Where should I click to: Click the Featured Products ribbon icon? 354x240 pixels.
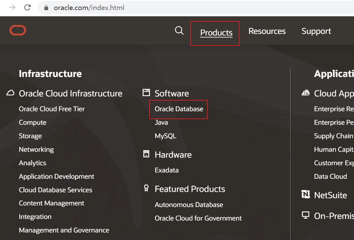(146, 188)
